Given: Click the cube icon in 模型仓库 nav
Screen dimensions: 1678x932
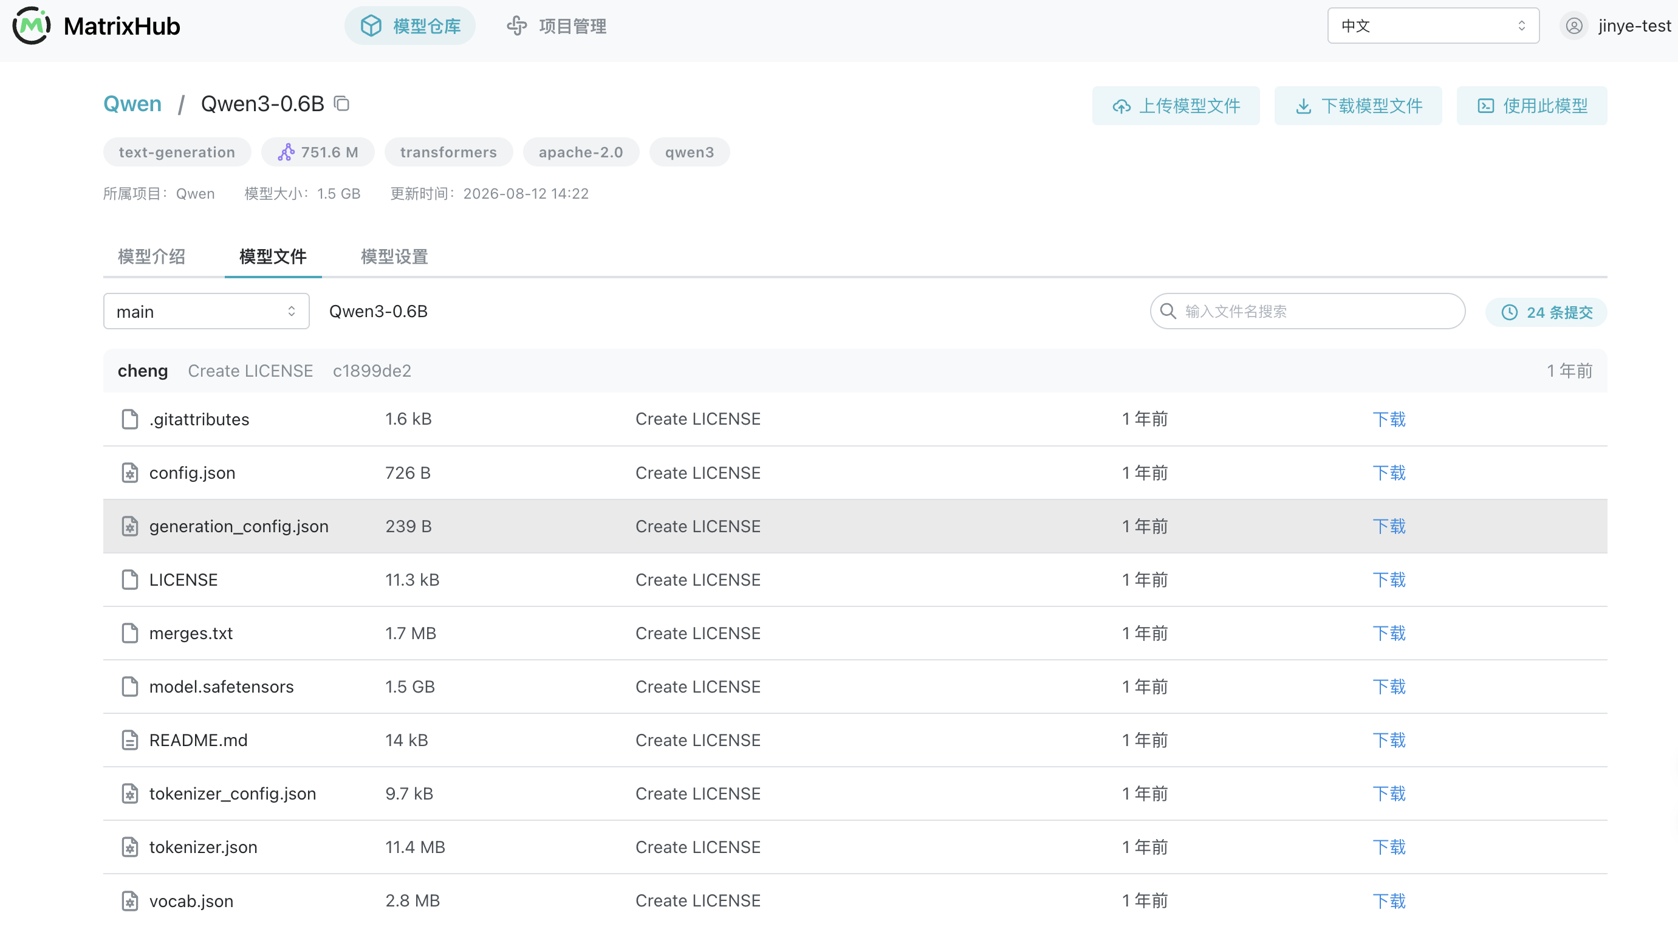Looking at the screenshot, I should click(371, 26).
